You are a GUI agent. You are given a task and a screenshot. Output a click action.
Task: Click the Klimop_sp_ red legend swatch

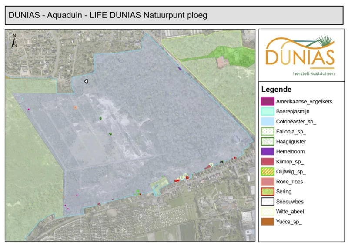[x=268, y=162]
